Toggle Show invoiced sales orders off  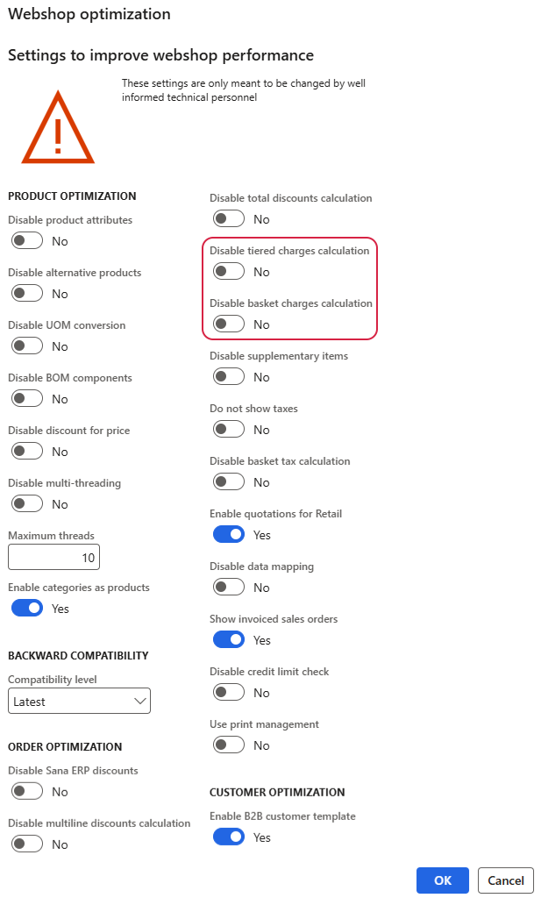pos(229,640)
